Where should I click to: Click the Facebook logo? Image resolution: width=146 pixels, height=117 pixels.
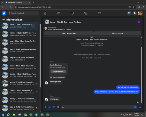[x=4, y=13]
